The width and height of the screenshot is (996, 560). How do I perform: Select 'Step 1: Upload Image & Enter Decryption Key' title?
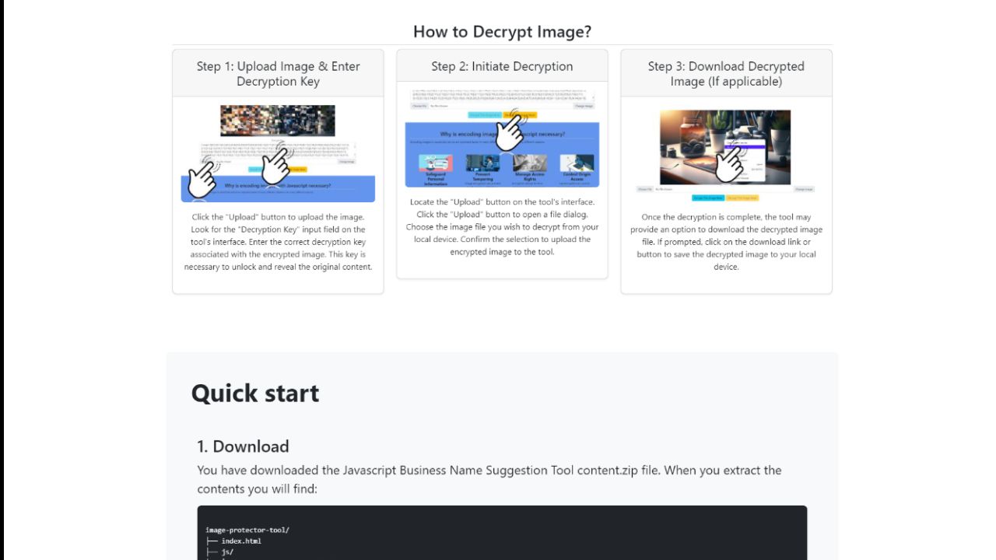278,74
